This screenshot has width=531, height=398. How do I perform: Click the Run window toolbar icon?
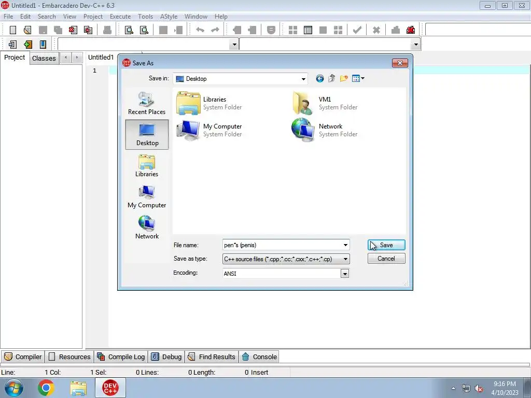click(308, 30)
